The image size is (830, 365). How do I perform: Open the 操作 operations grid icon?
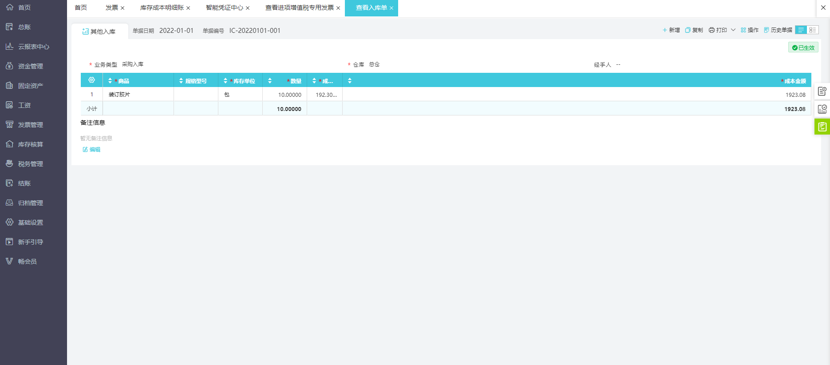(x=743, y=30)
